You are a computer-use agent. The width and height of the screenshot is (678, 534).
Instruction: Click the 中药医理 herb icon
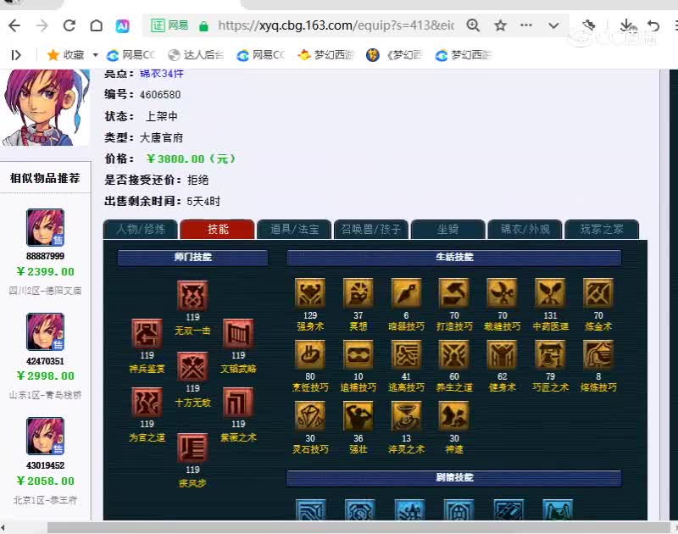coord(550,292)
